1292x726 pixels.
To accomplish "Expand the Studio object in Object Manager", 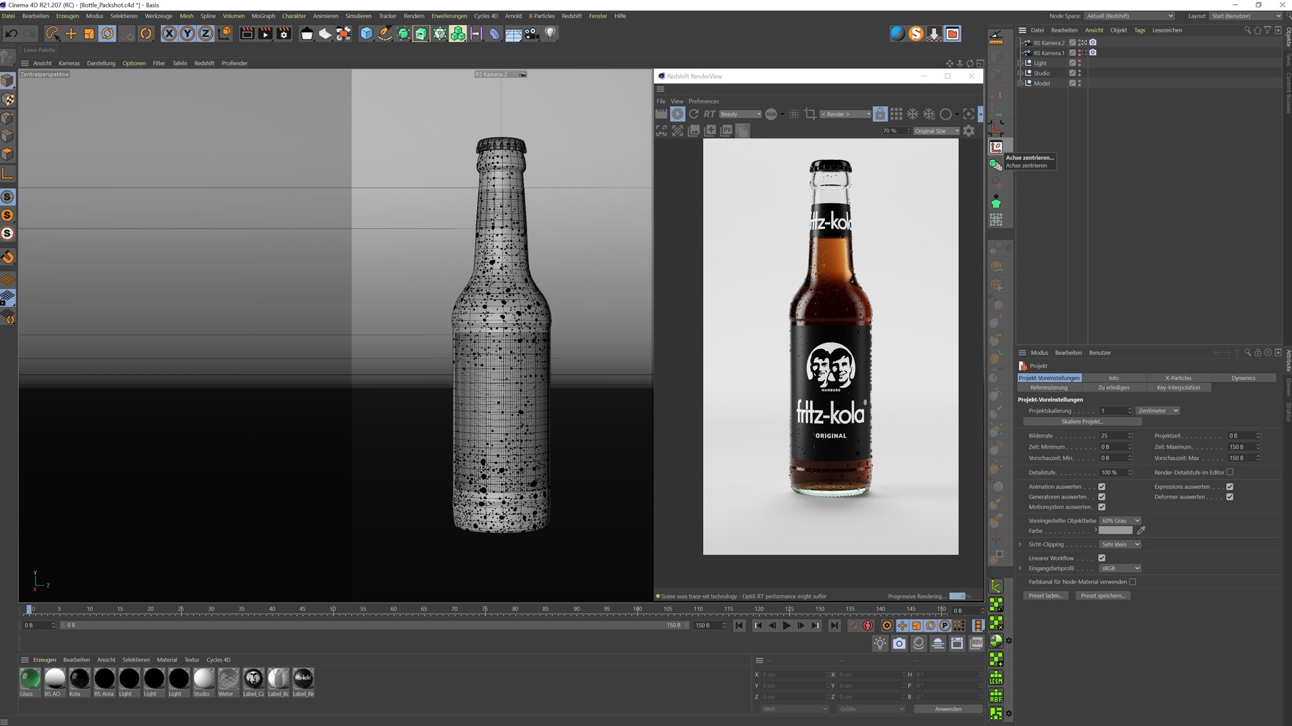I will click(1020, 73).
